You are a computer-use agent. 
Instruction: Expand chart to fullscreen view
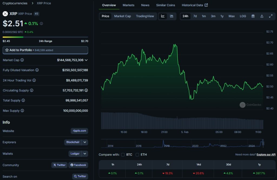tap(271, 16)
